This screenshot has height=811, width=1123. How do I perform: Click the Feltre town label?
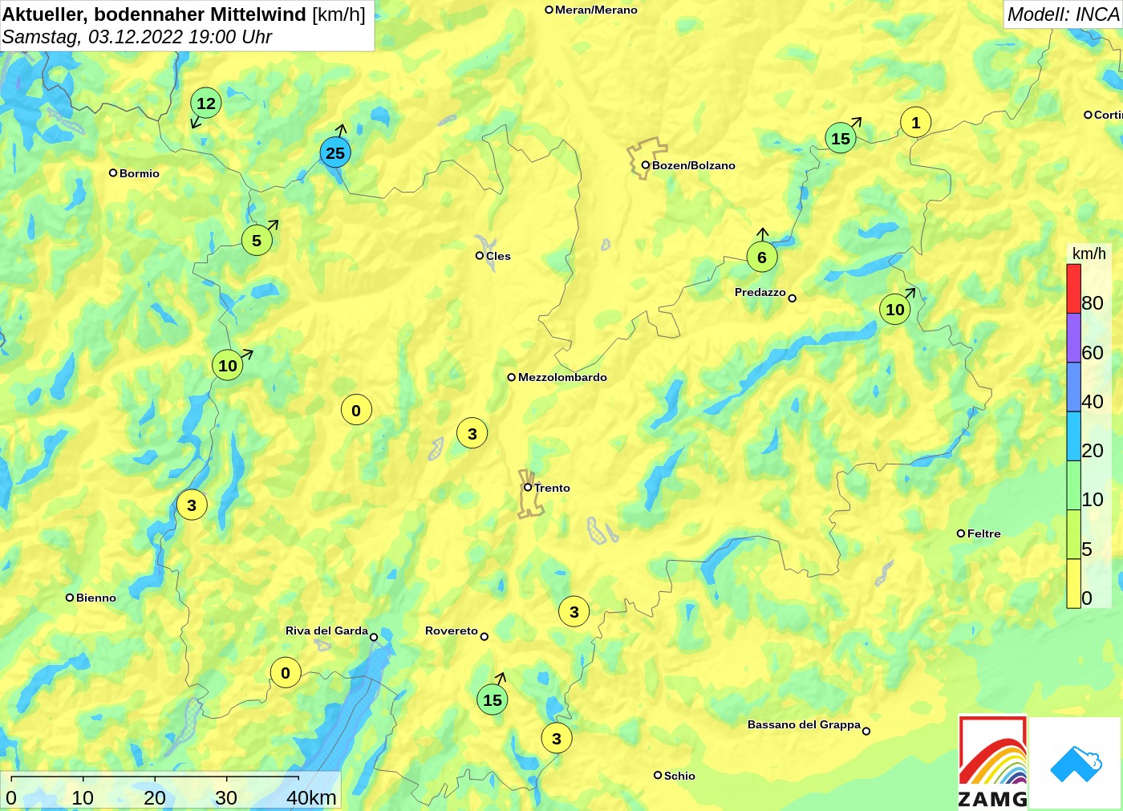(984, 533)
